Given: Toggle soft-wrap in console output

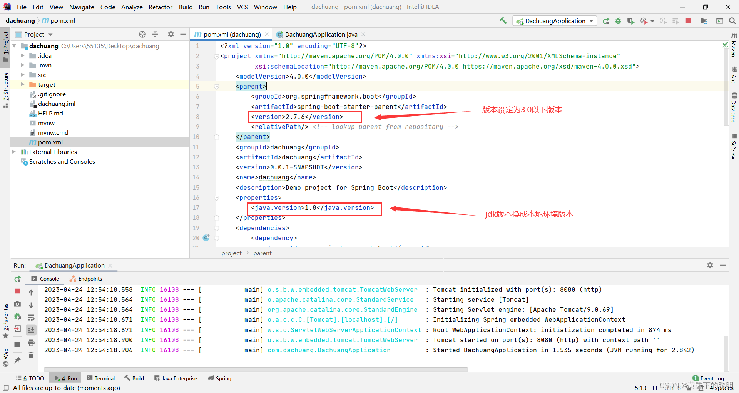Looking at the screenshot, I should tap(32, 317).
